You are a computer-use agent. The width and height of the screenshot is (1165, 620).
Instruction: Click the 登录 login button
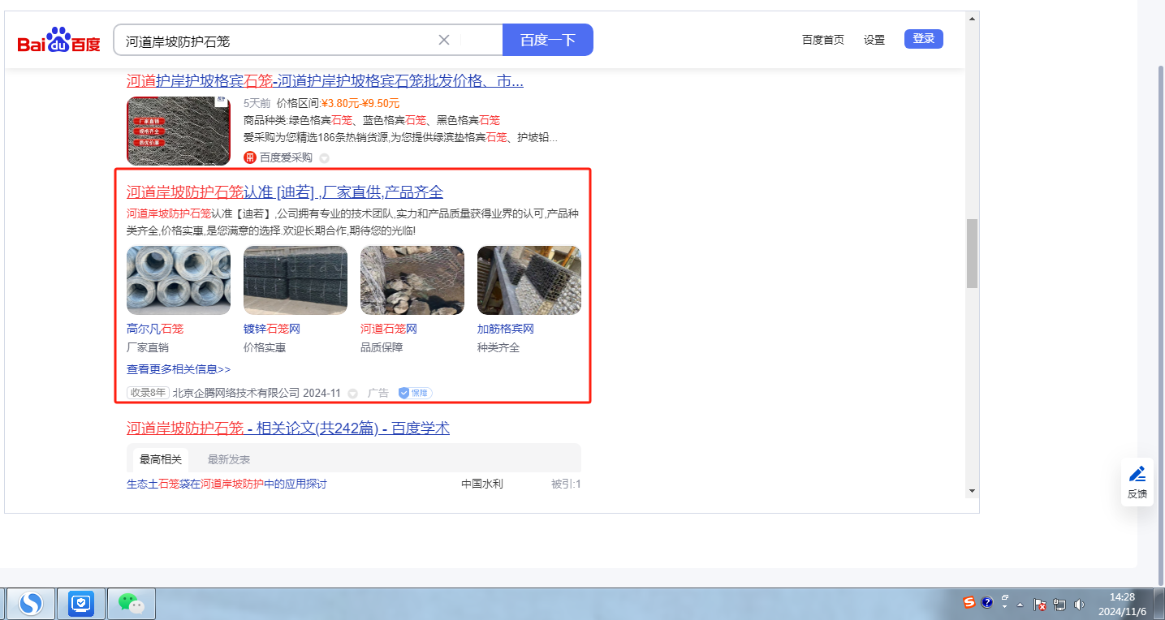point(923,39)
